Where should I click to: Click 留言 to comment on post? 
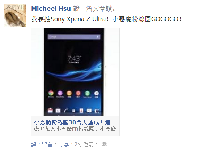(x=47, y=144)
